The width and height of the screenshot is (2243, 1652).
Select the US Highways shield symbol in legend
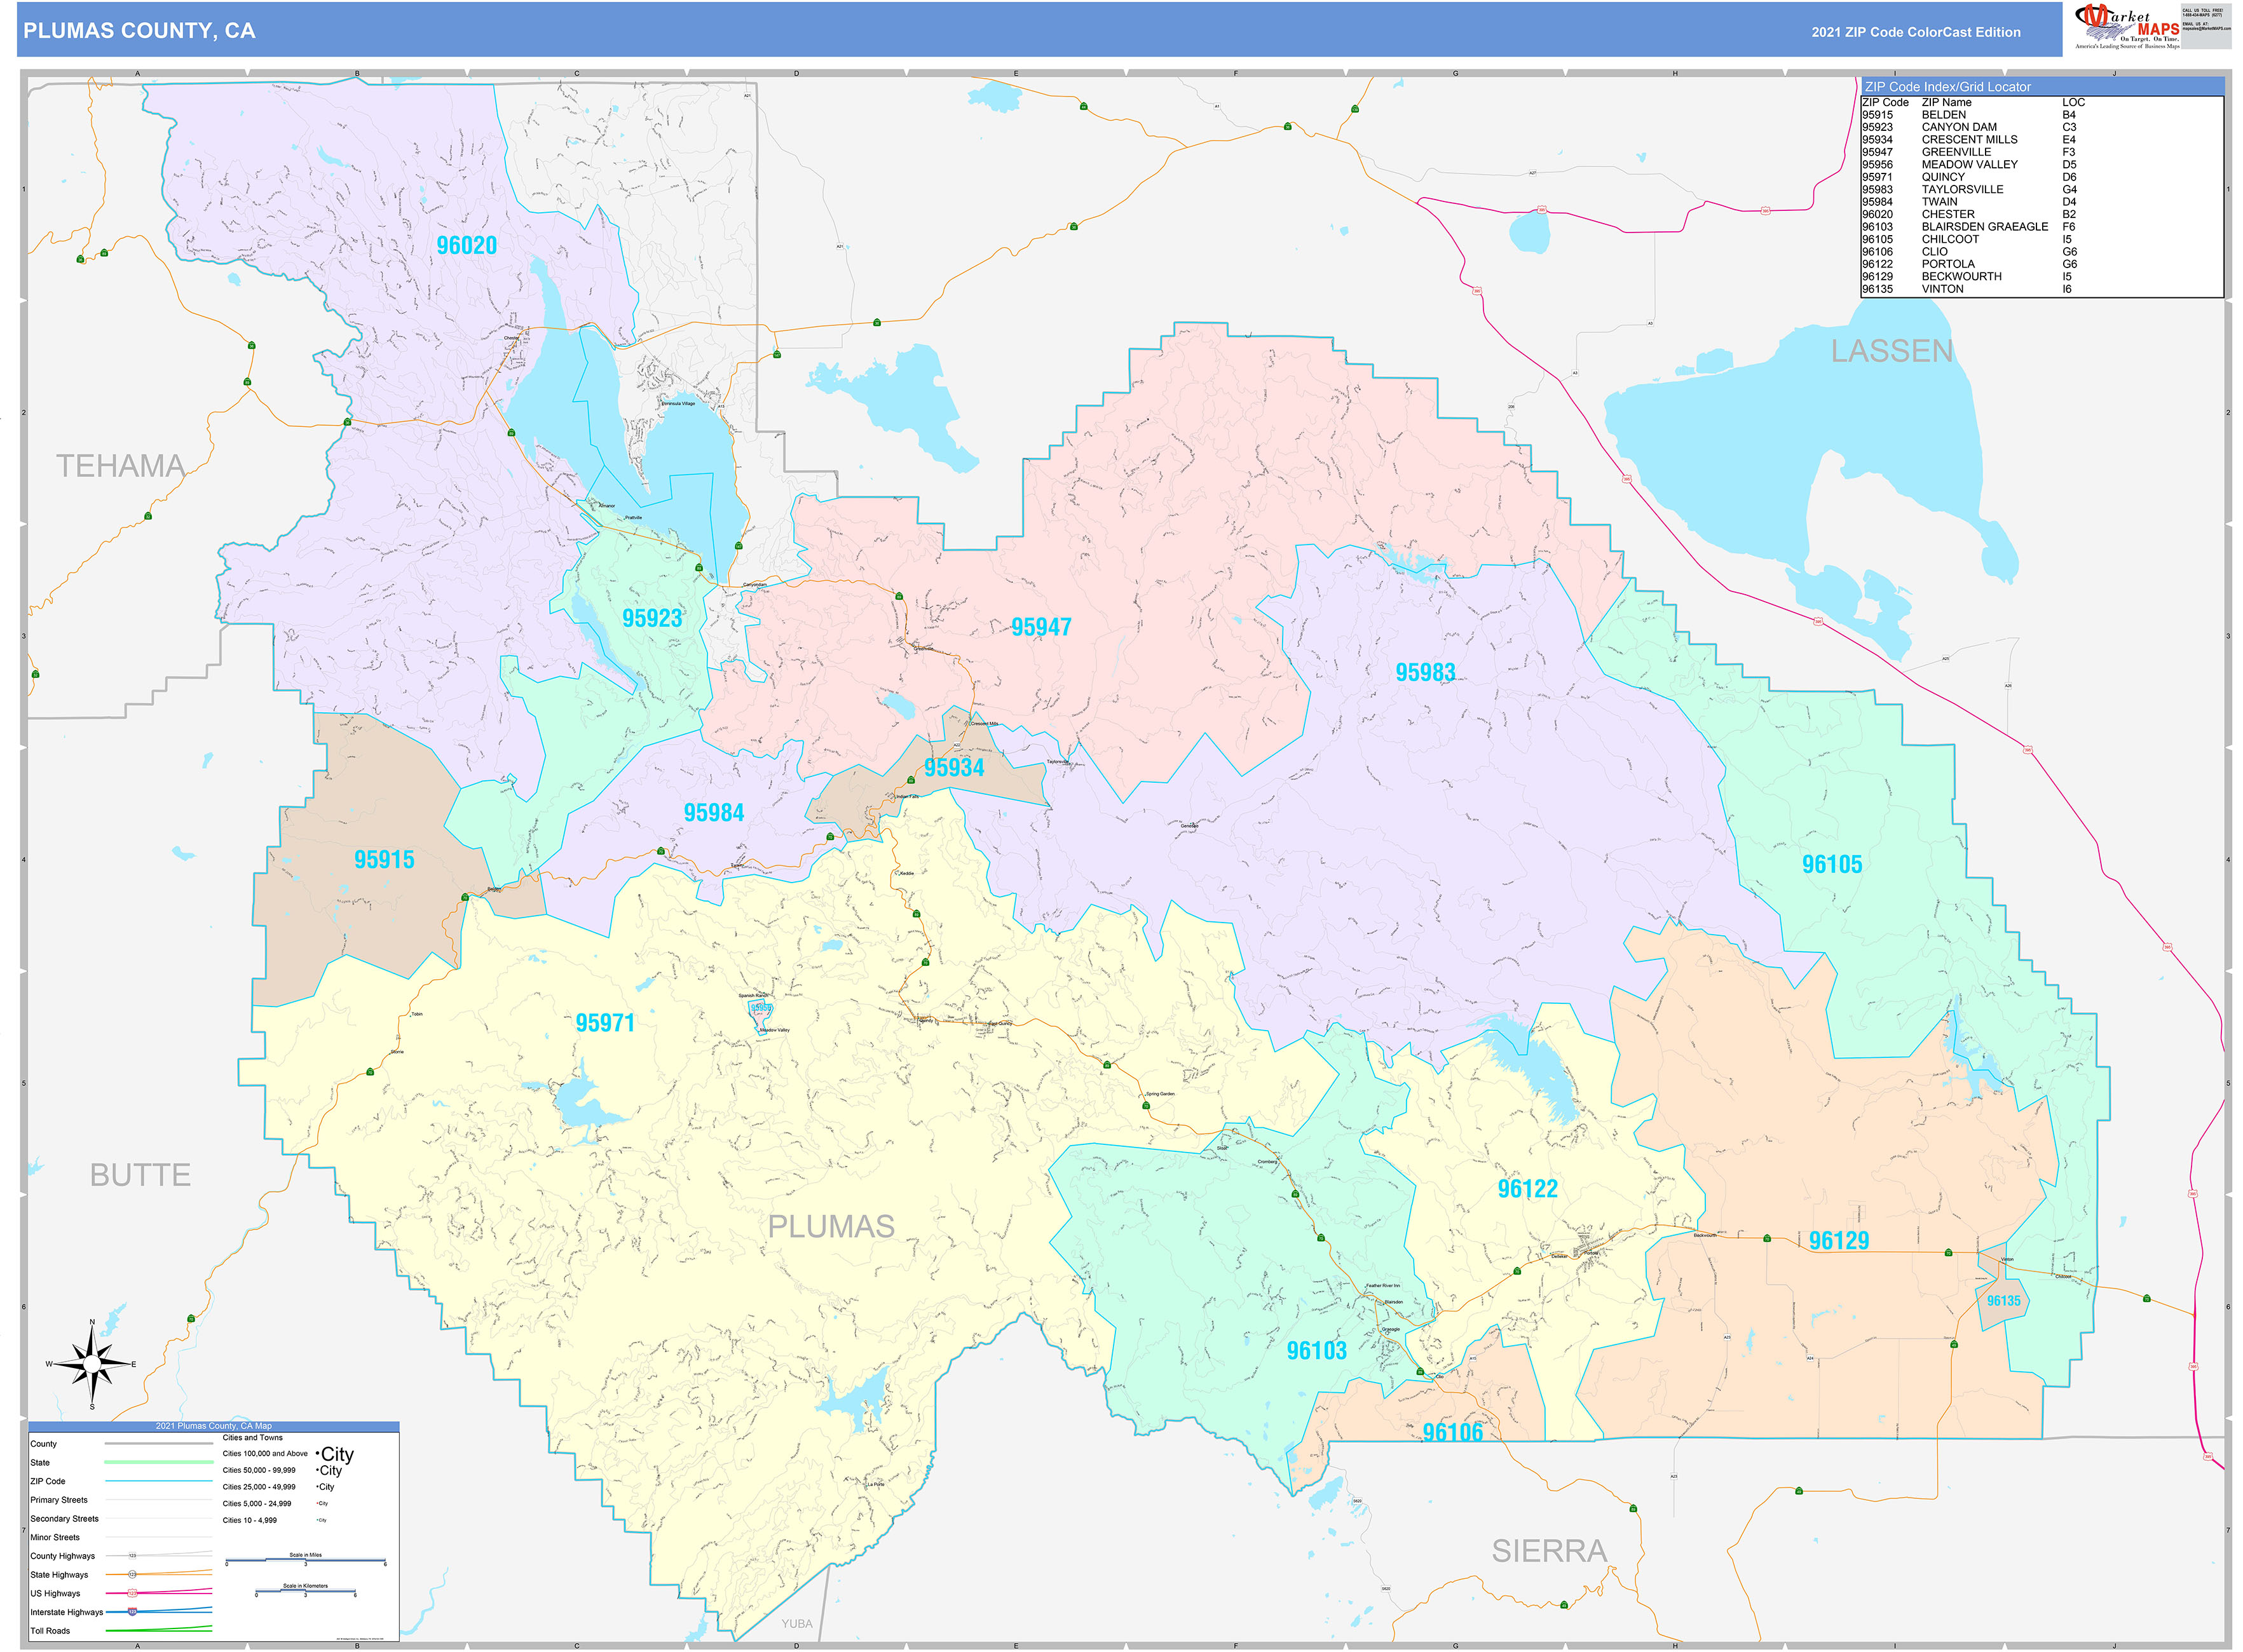[x=132, y=1594]
